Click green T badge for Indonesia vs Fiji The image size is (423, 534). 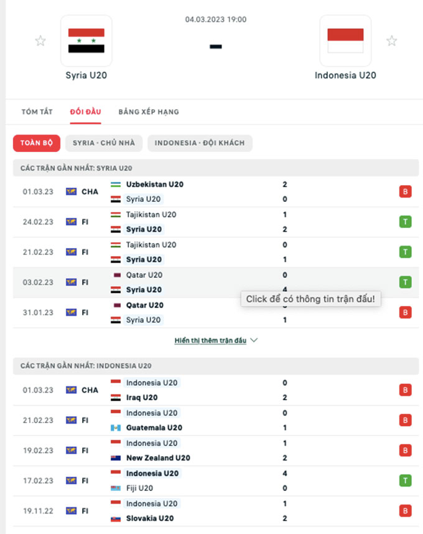[406, 480]
